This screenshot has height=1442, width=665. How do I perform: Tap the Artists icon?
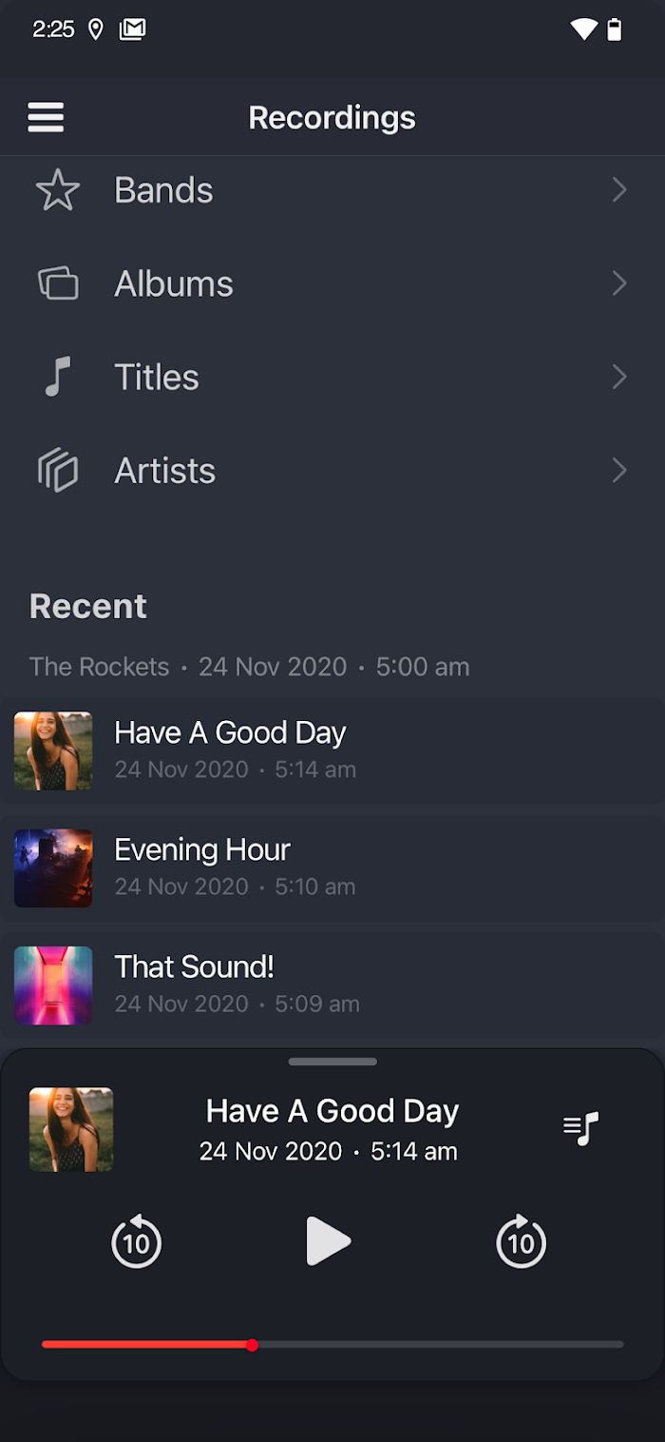coord(57,471)
